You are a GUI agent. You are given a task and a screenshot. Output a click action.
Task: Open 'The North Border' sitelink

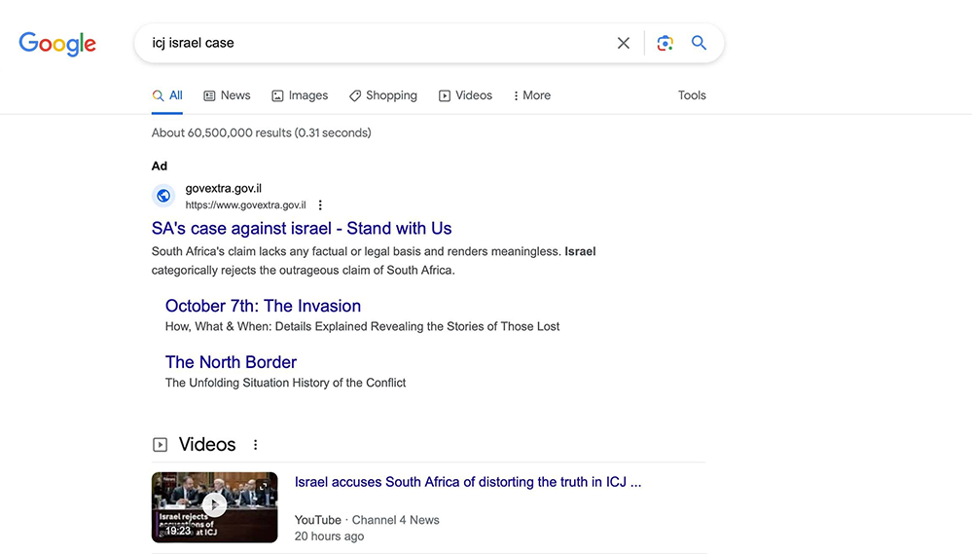click(x=231, y=362)
